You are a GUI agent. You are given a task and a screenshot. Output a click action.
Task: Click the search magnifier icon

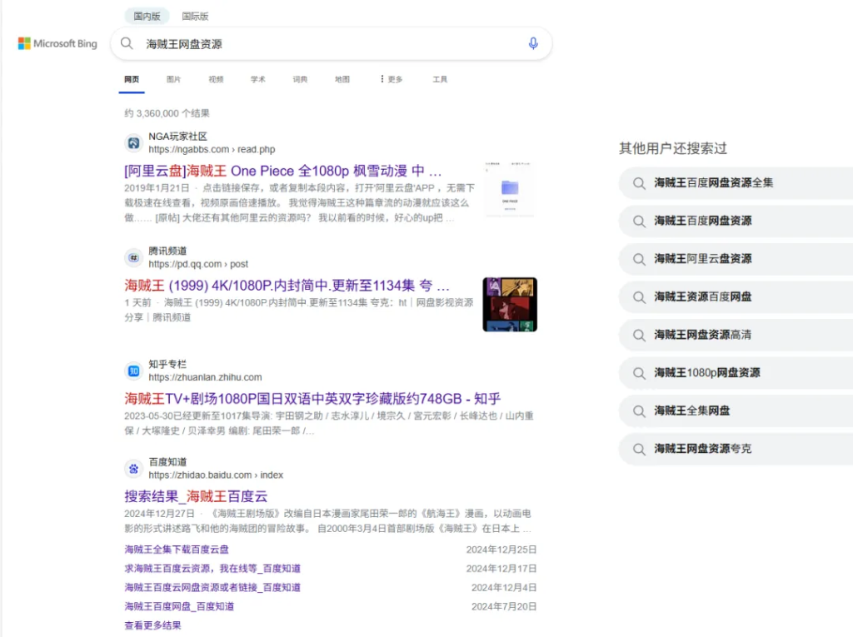[x=127, y=43]
